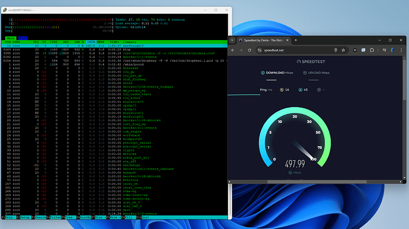Click Kill in the htop footer
409x229 pixels.
pyautogui.click(x=129, y=217)
